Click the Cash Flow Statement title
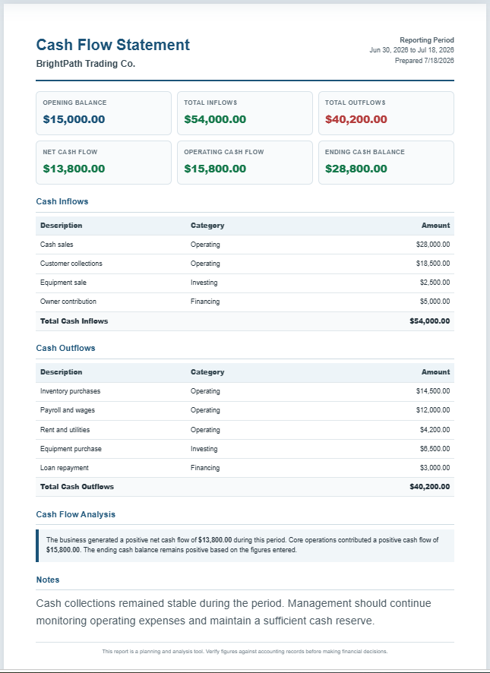Image resolution: width=490 pixels, height=673 pixels. [113, 45]
